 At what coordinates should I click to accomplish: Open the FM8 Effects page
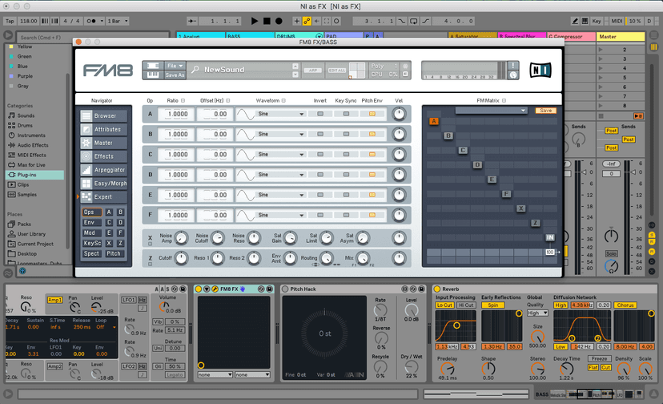click(103, 156)
